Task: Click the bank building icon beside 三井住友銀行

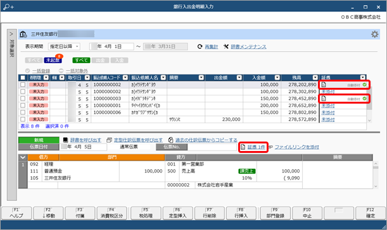Action: tap(23, 34)
